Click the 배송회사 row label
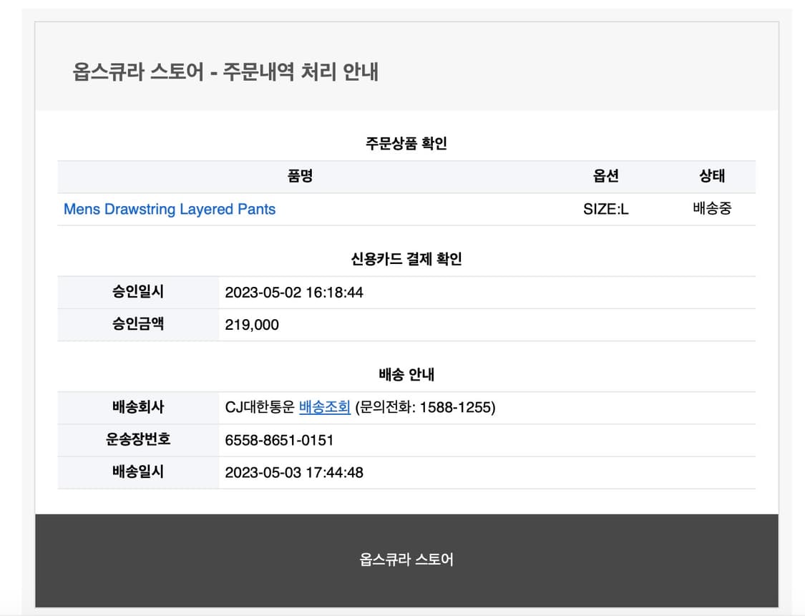The image size is (805, 616). tap(138, 407)
